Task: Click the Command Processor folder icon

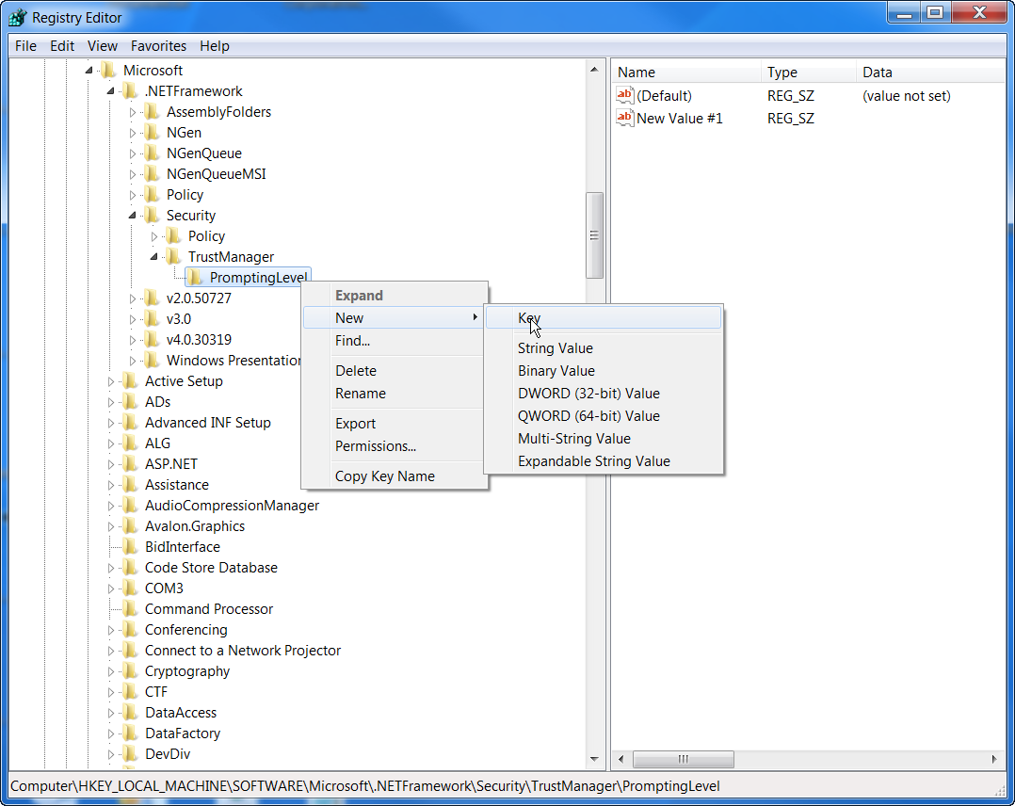Action: pyautogui.click(x=129, y=608)
